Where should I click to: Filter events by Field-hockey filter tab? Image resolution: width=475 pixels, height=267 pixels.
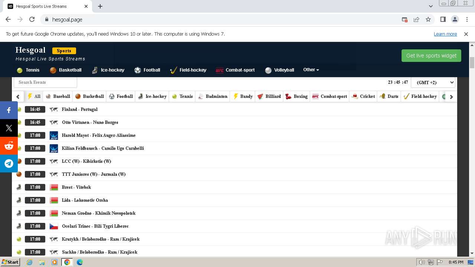tap(420, 96)
